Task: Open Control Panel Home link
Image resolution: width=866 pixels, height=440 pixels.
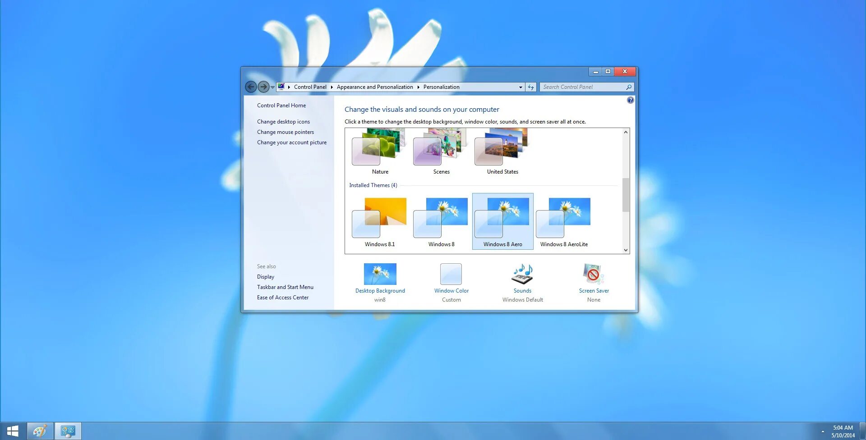Action: click(x=281, y=105)
